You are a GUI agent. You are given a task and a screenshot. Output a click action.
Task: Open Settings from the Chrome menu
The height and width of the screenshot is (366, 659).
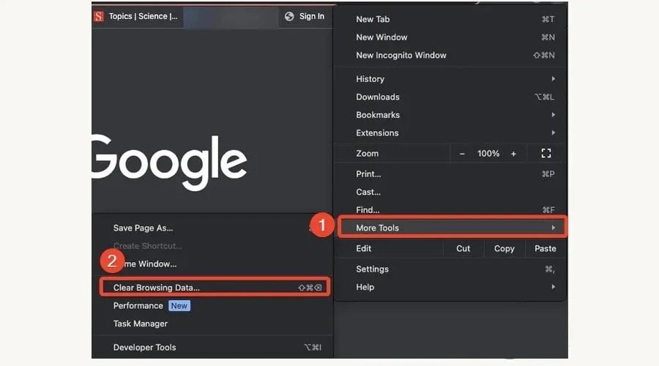point(372,269)
